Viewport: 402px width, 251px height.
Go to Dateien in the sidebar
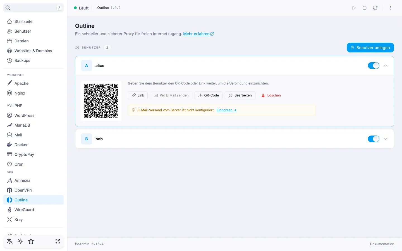[33, 41]
